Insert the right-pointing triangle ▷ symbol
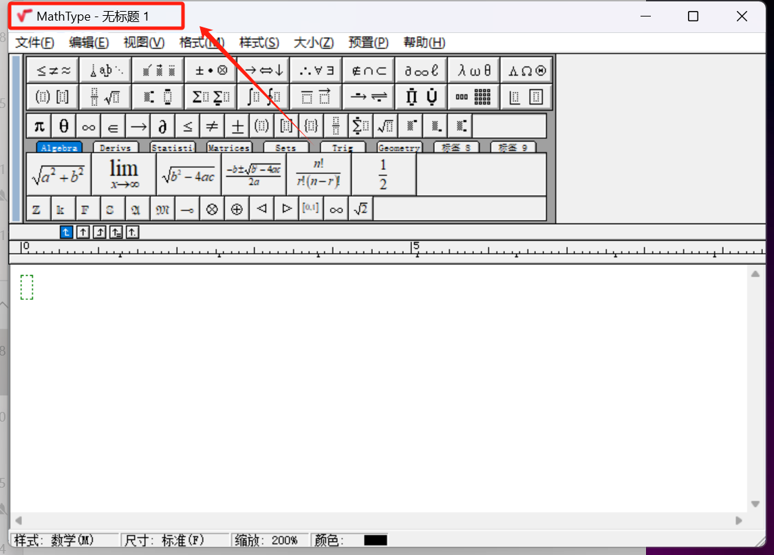Screen dimensions: 774x555 pyautogui.click(x=286, y=209)
